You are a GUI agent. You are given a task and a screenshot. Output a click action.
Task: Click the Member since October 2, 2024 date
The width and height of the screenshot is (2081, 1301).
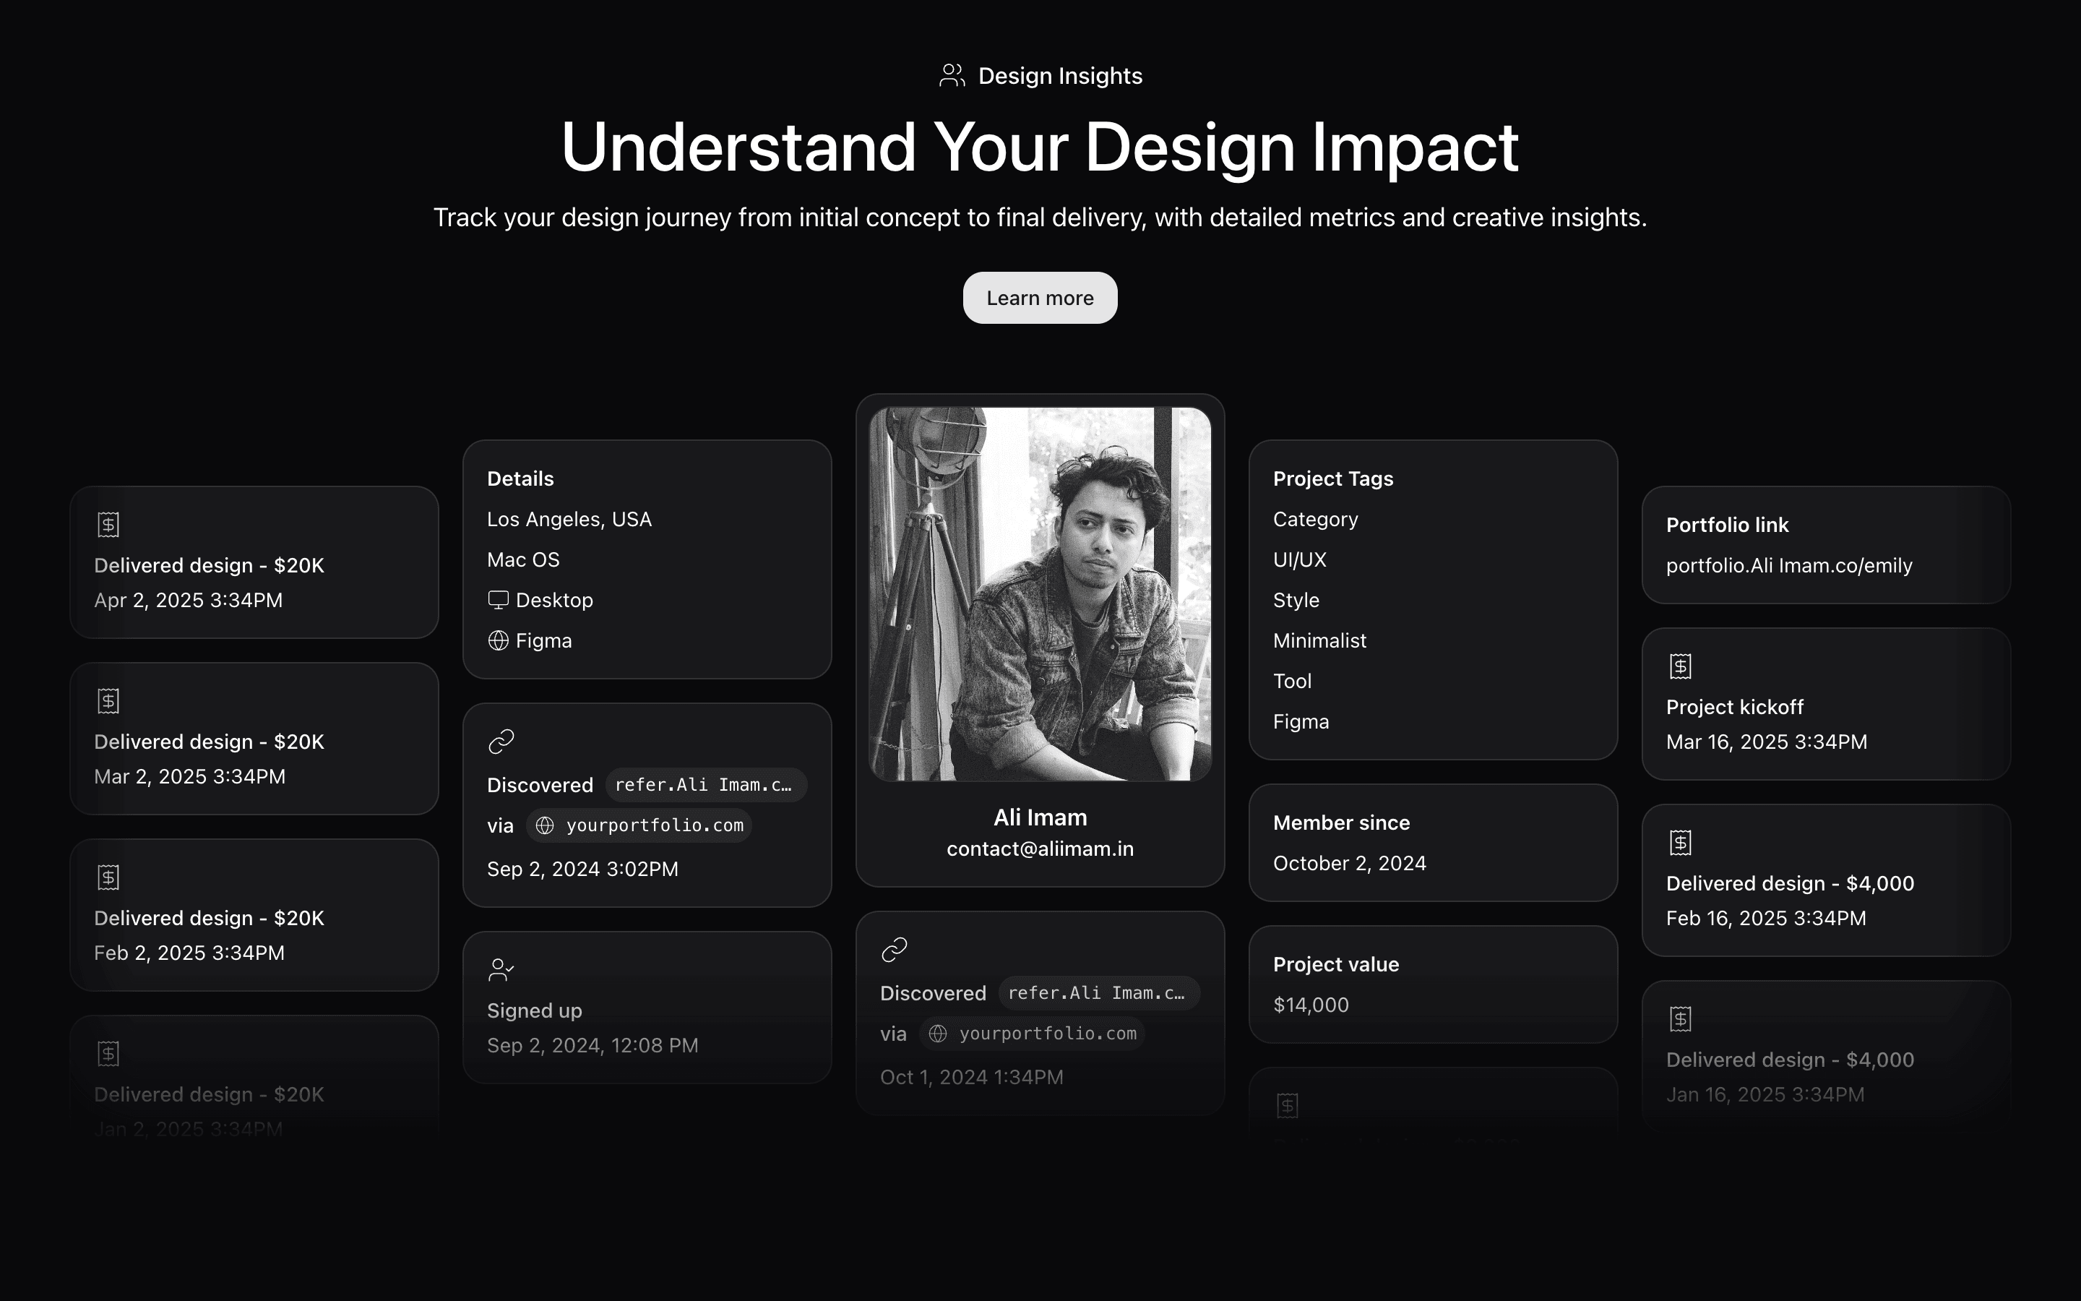point(1349,863)
